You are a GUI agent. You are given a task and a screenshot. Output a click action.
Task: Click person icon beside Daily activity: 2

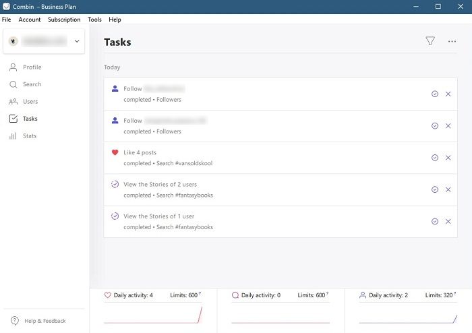coord(363,295)
